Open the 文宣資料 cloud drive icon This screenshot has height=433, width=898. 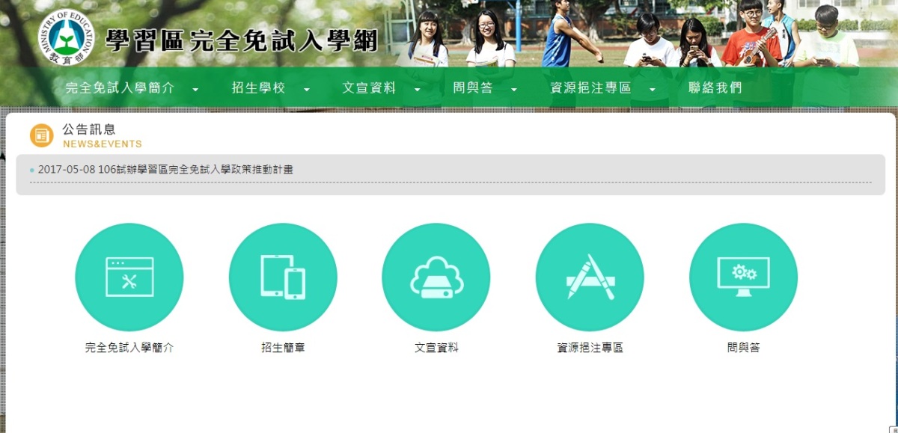tap(436, 277)
